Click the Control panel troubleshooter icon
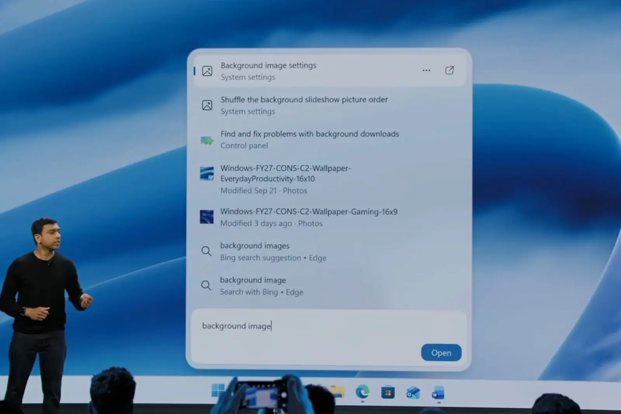 pyautogui.click(x=207, y=140)
